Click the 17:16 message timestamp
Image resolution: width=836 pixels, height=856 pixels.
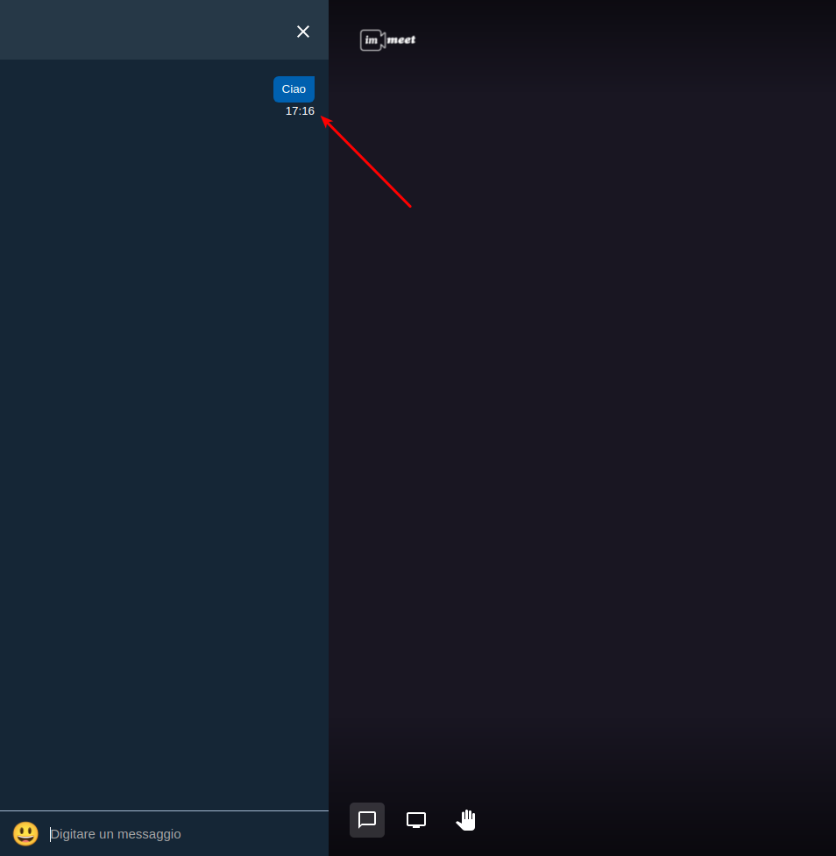click(300, 110)
